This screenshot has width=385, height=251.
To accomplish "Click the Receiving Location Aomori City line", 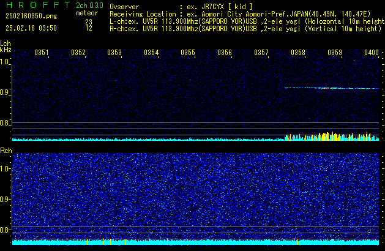I will tap(240, 14).
